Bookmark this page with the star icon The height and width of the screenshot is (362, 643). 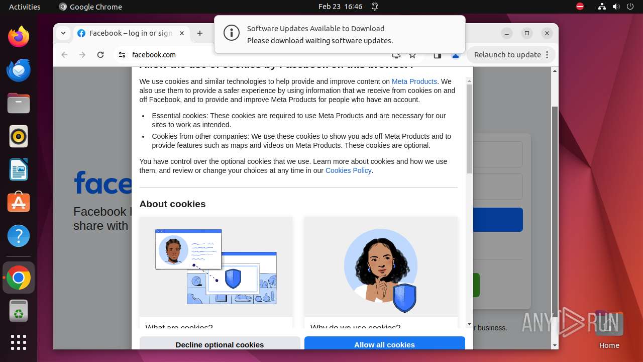(x=412, y=55)
